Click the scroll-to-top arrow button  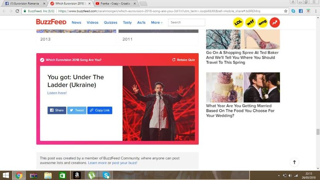coord(294,162)
